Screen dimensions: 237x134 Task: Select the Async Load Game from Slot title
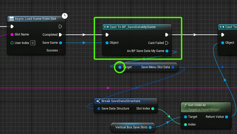(x=35, y=19)
